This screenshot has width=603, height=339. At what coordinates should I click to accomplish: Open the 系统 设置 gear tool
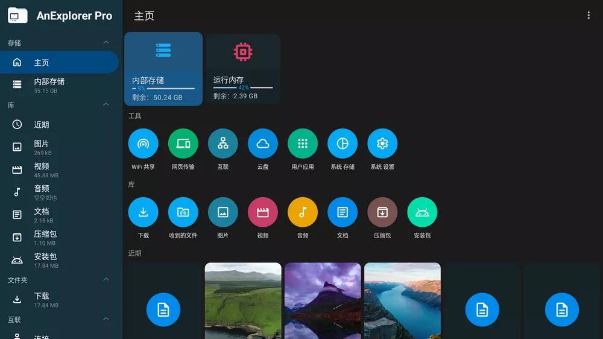point(382,144)
